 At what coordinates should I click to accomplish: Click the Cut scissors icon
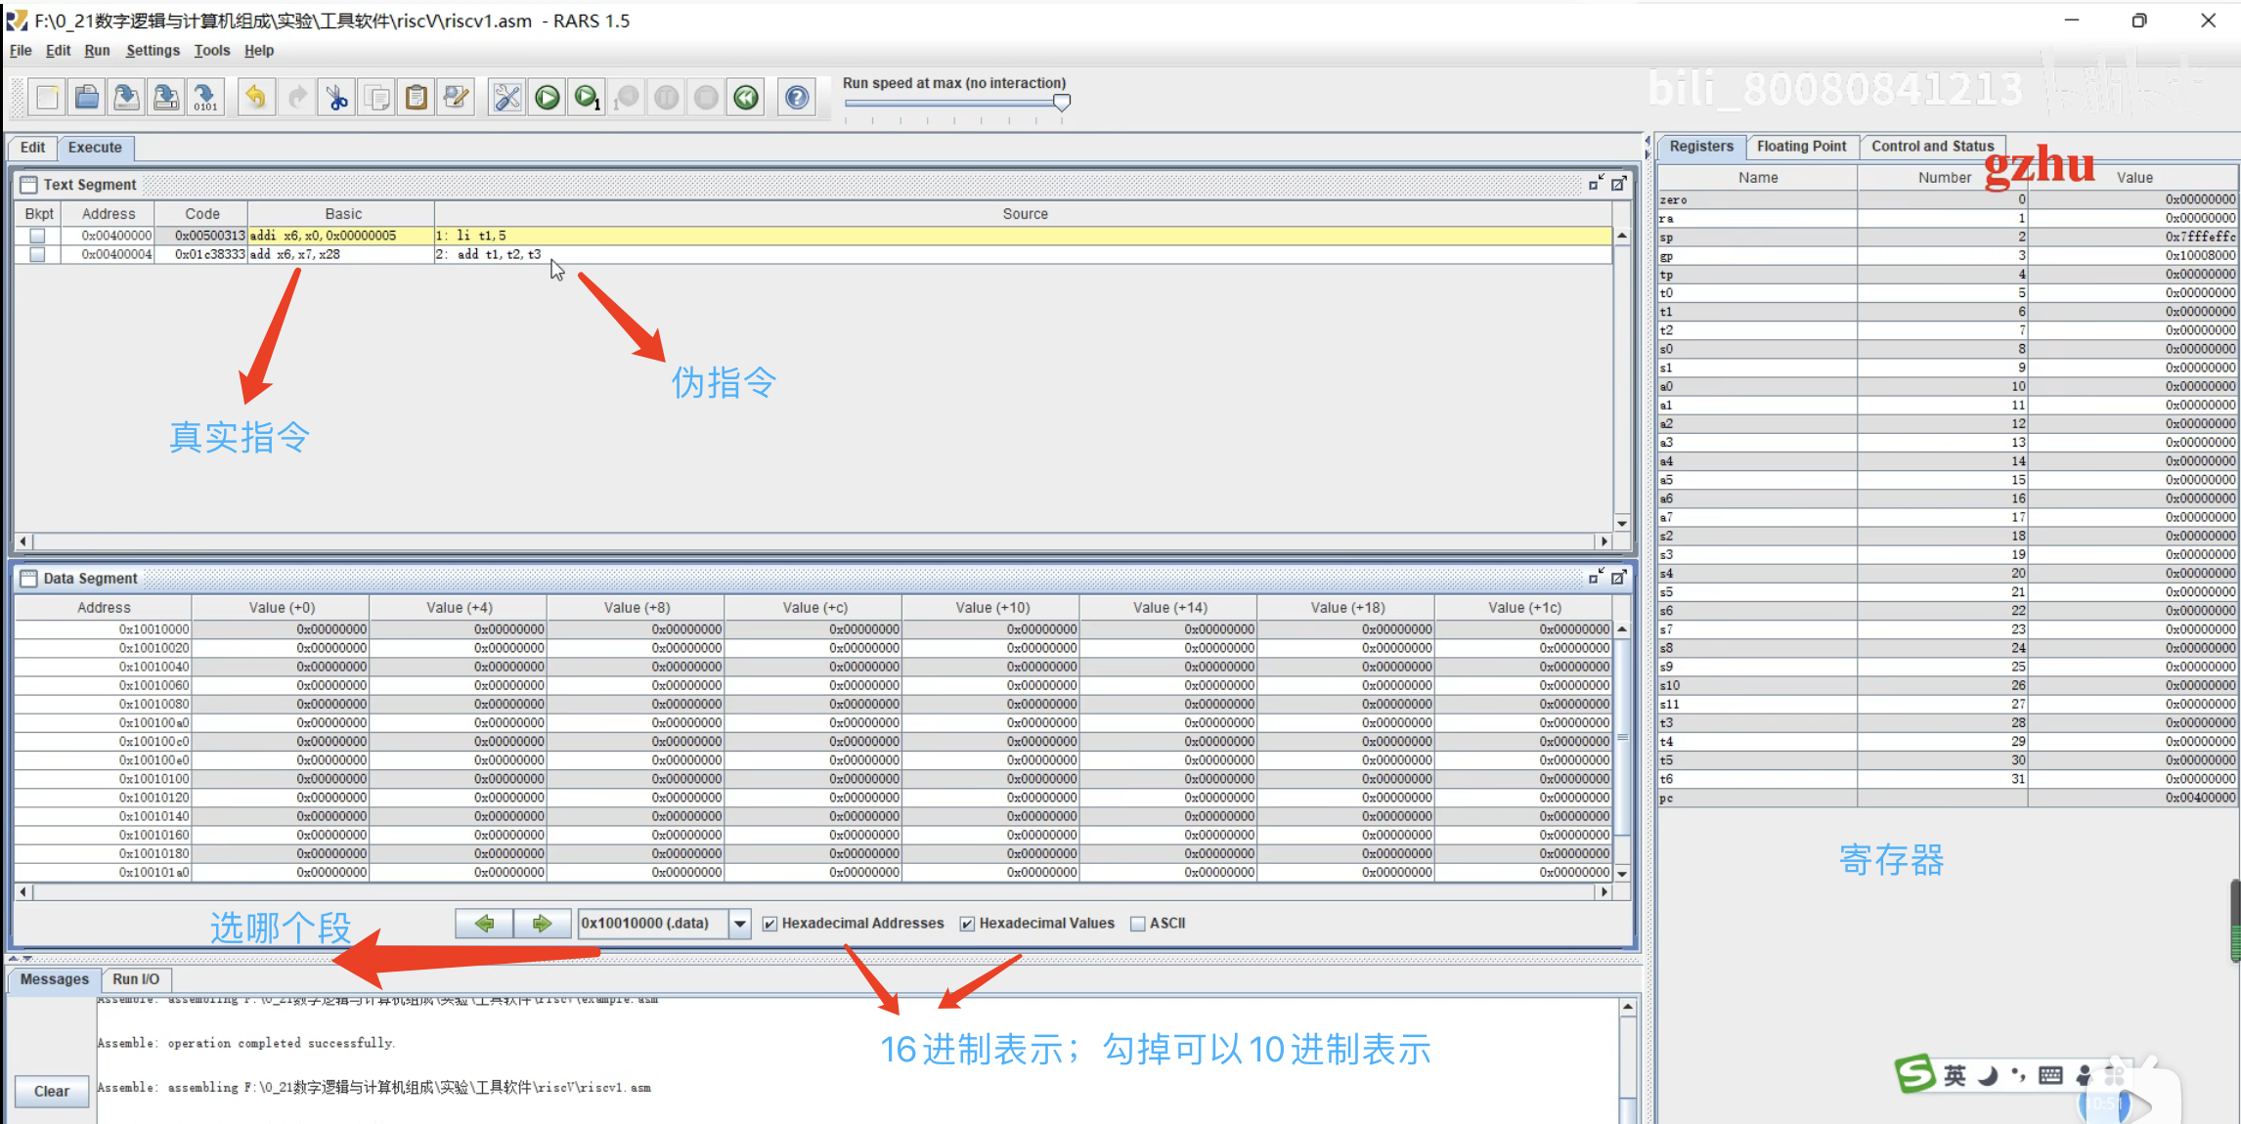pos(337,98)
